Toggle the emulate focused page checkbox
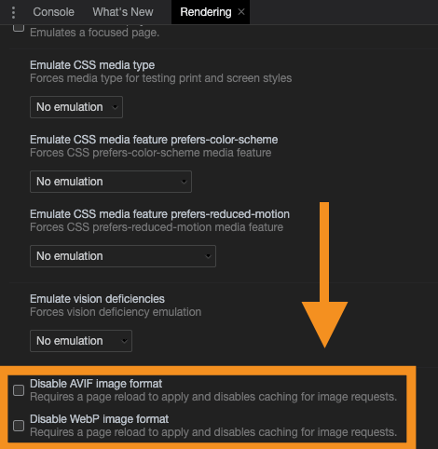The width and height of the screenshot is (438, 449). point(19,27)
